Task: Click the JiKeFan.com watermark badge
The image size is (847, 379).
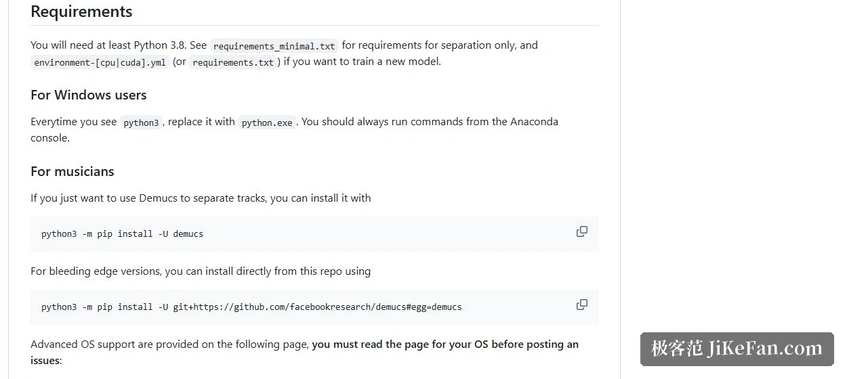Action: click(x=737, y=349)
